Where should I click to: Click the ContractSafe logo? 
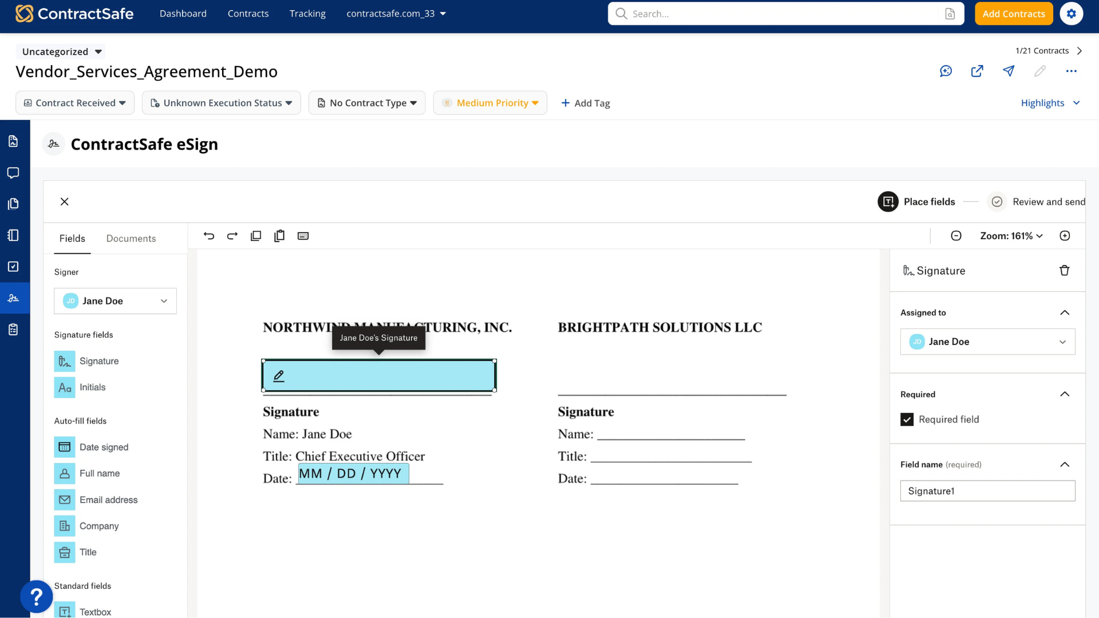pyautogui.click(x=74, y=14)
